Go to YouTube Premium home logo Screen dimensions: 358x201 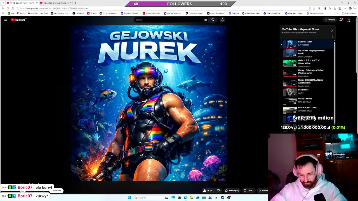(x=18, y=20)
